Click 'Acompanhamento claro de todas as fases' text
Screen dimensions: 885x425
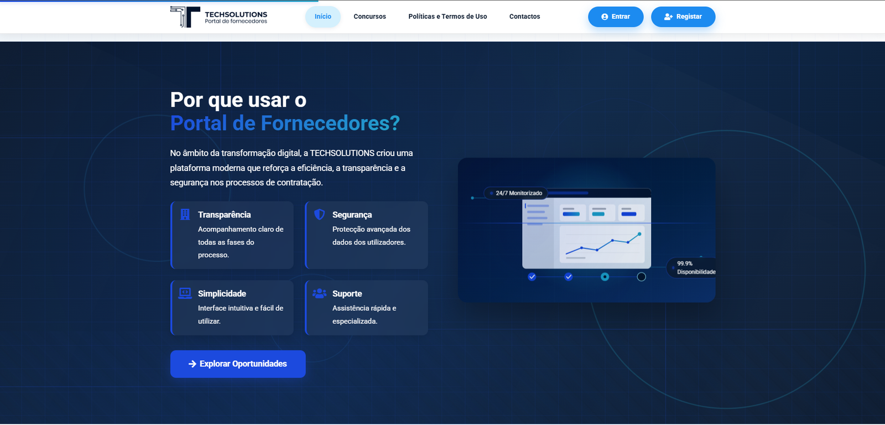[241, 236]
